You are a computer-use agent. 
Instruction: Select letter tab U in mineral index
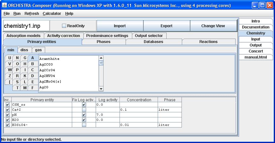pos(10,58)
